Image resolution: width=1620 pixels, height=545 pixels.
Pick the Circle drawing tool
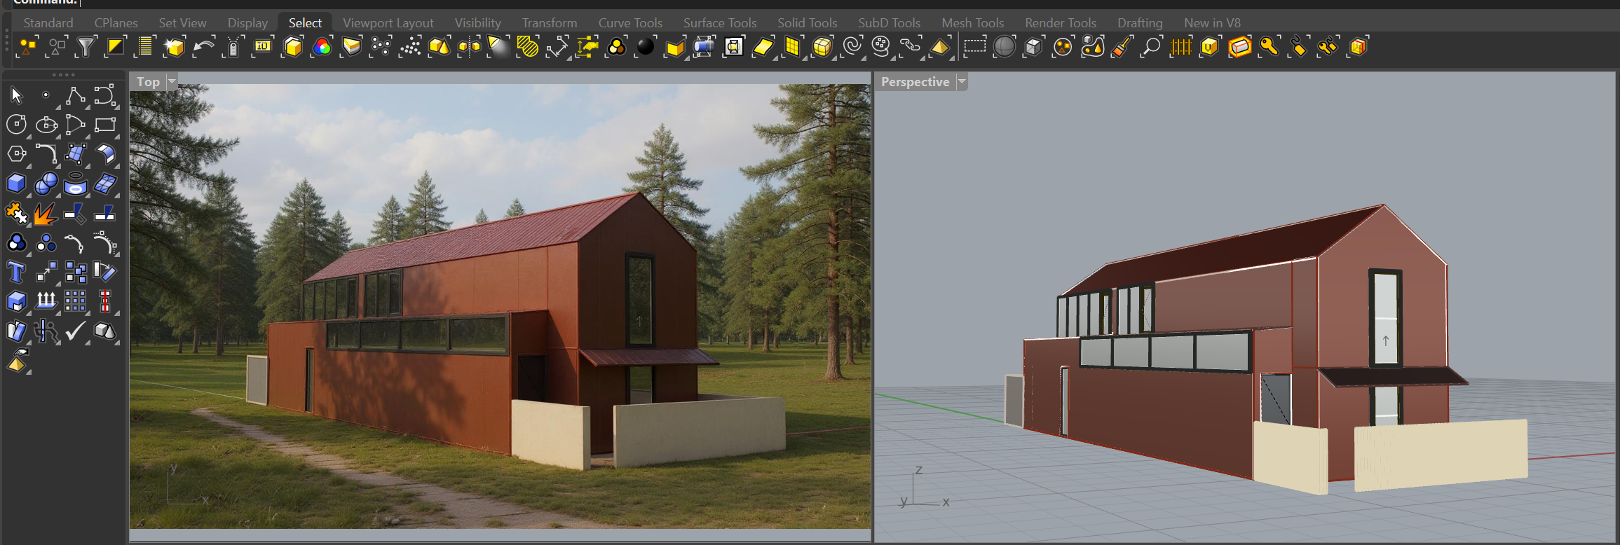pos(16,125)
